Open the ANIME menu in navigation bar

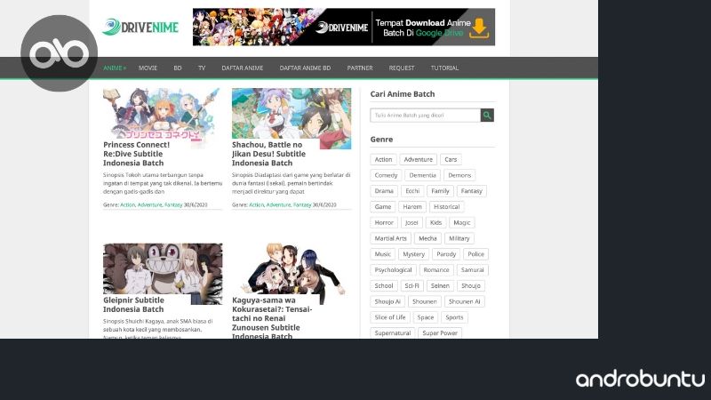pos(115,68)
